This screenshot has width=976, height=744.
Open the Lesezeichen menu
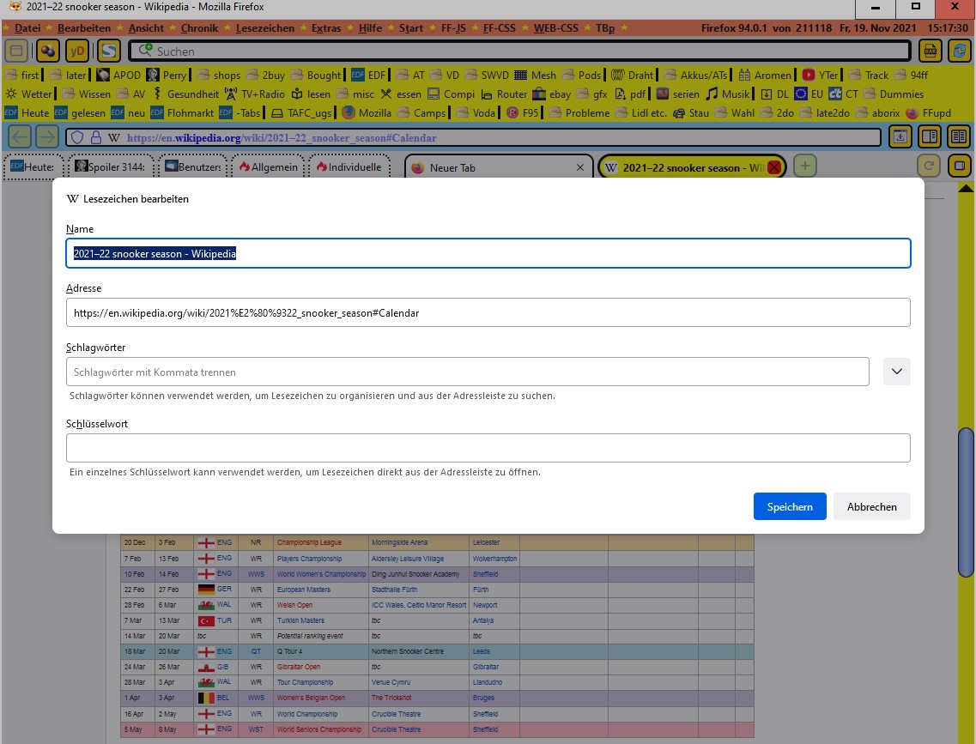[264, 28]
